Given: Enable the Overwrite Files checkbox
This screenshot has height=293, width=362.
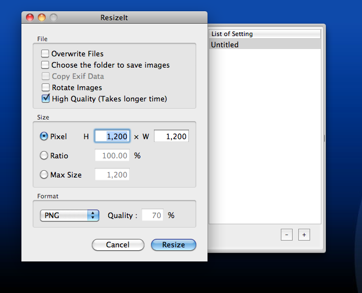Looking at the screenshot, I should (x=45, y=54).
